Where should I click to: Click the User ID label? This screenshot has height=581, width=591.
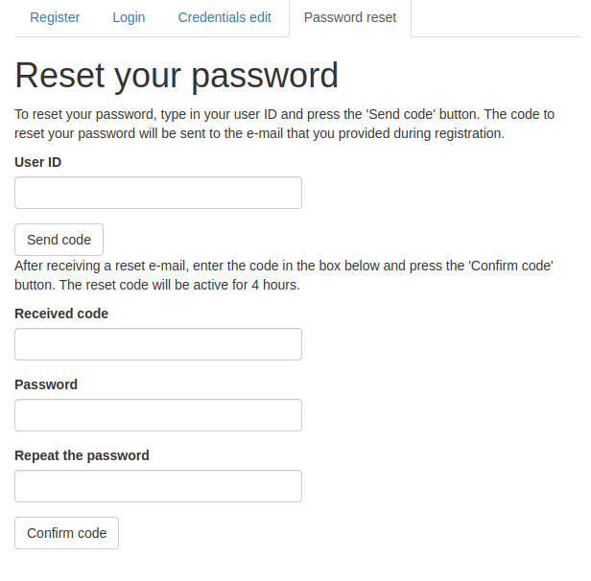click(38, 162)
